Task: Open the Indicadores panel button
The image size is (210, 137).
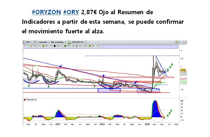Action: point(76,42)
